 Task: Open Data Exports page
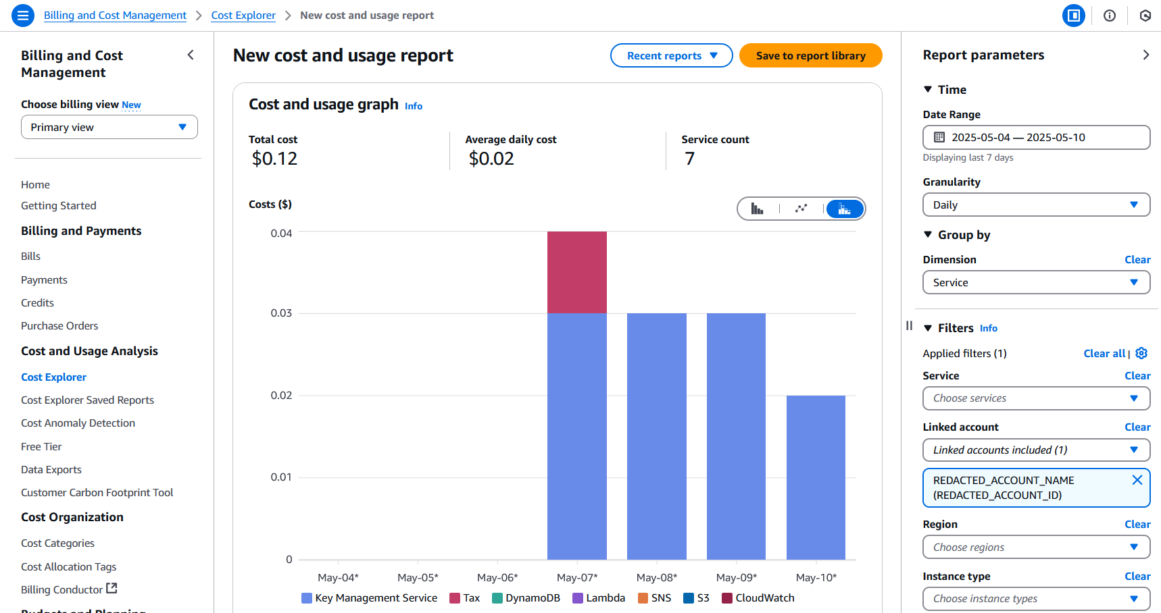tap(51, 469)
